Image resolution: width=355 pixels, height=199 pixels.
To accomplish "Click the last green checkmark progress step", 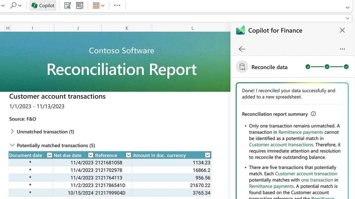I will coord(346,67).
